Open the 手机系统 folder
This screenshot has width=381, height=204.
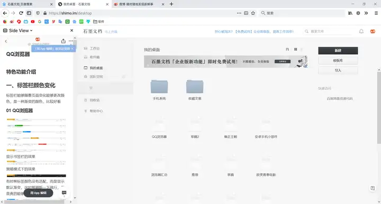pos(159,89)
